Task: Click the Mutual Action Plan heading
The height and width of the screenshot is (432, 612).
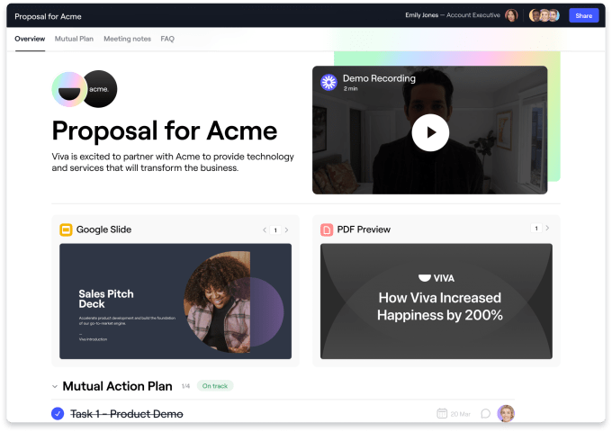Action: pyautogui.click(x=118, y=386)
